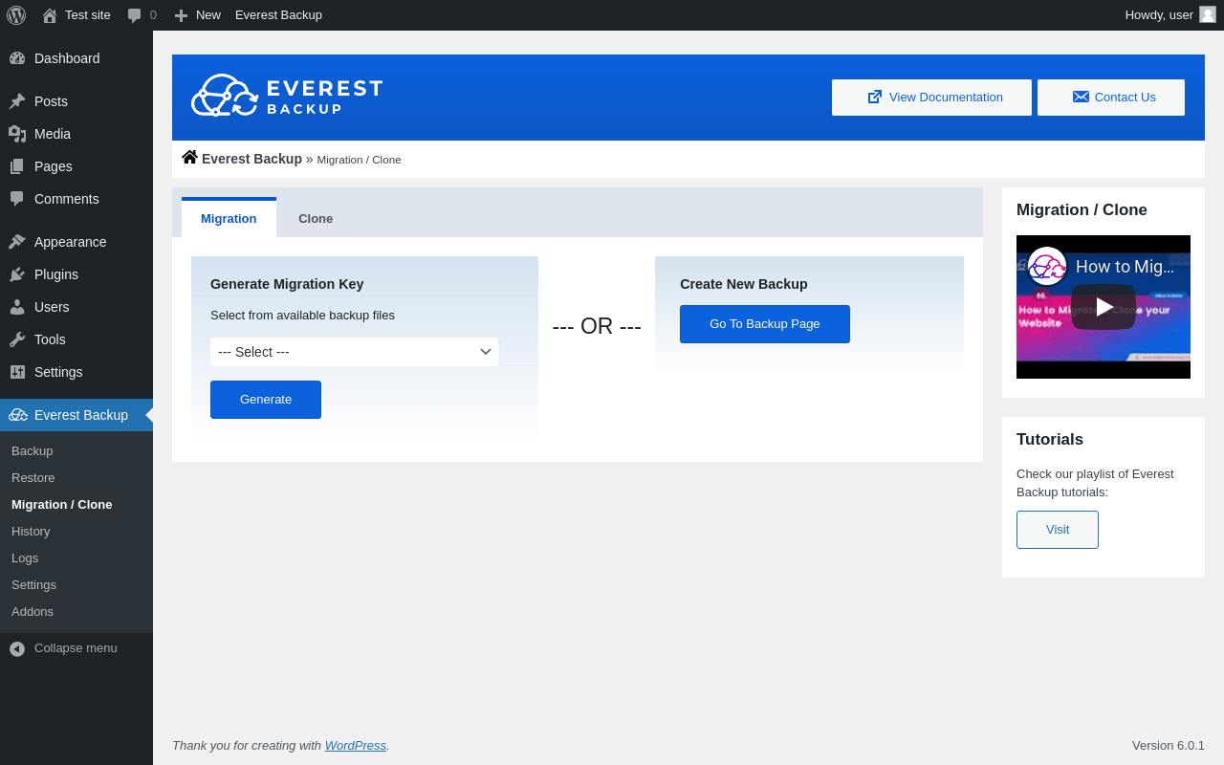Screen dimensions: 1224x765
Task: Click Migration / Clone breadcrumb text
Action: (x=359, y=160)
